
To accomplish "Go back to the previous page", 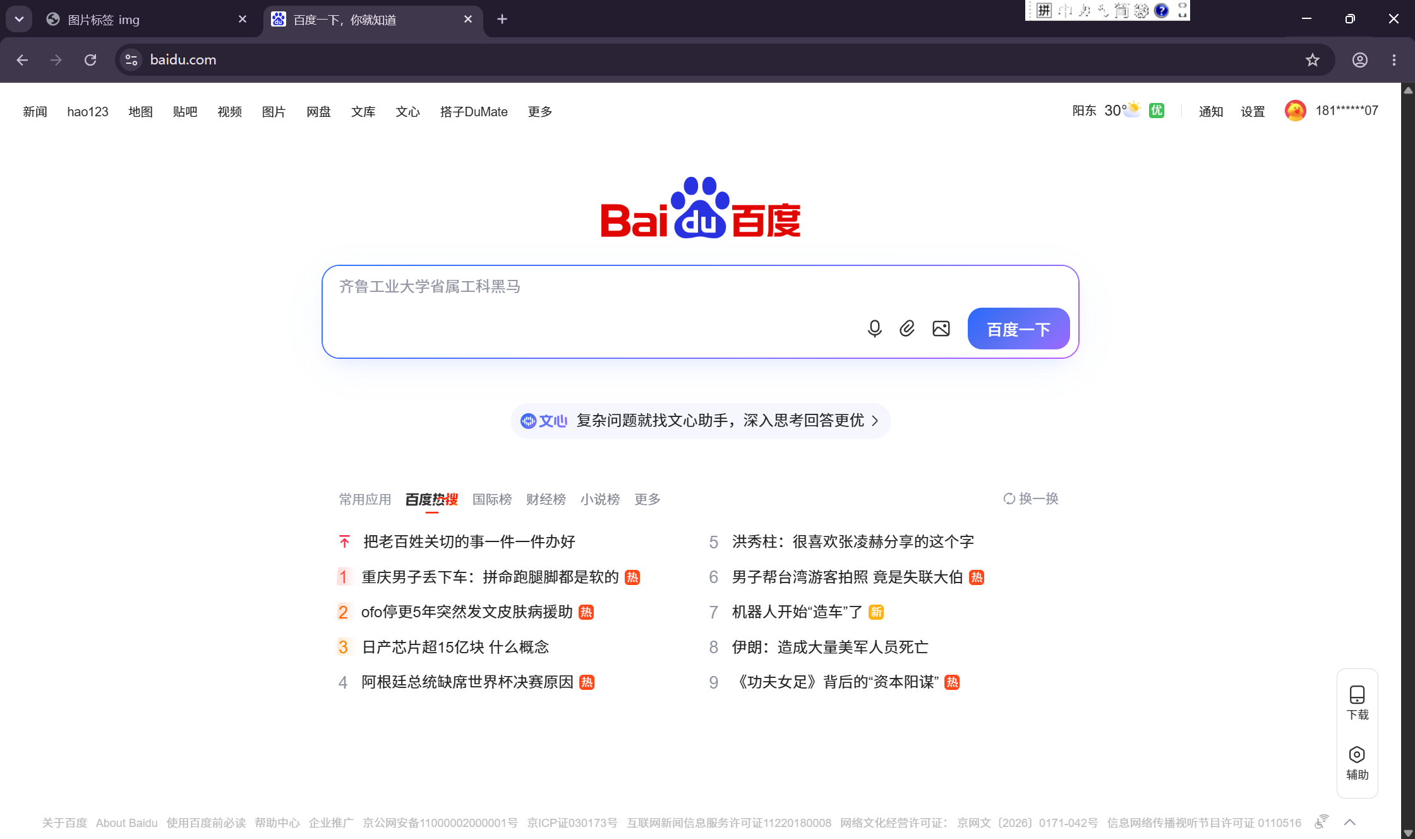I will pyautogui.click(x=22, y=60).
